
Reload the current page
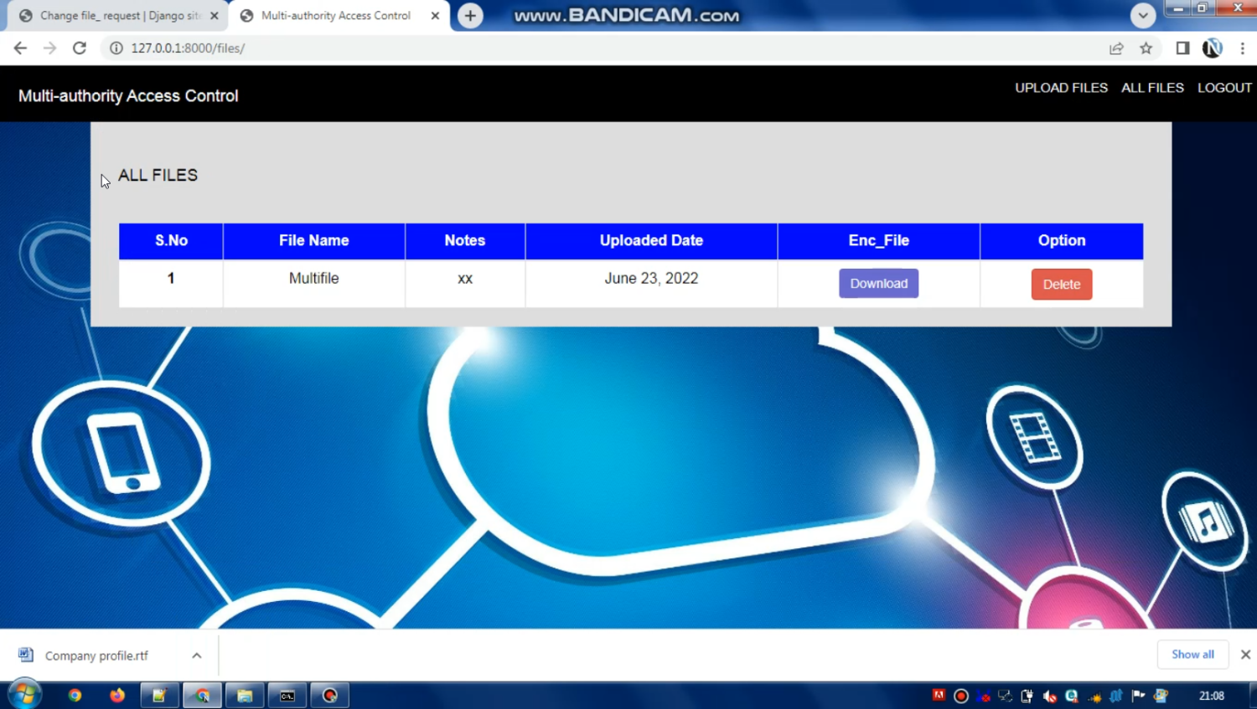tap(80, 48)
